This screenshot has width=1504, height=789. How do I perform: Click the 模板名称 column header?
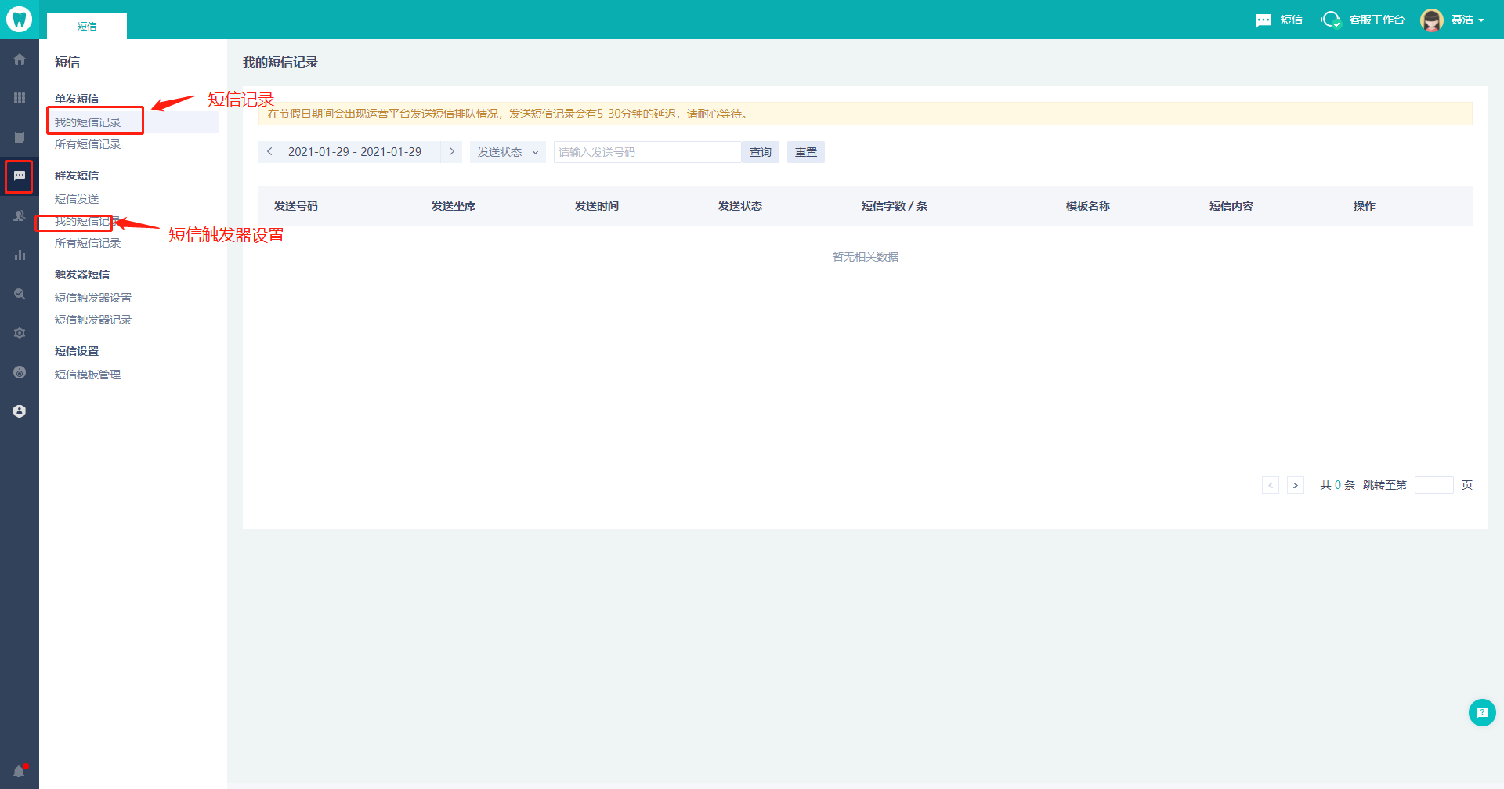coord(1088,206)
